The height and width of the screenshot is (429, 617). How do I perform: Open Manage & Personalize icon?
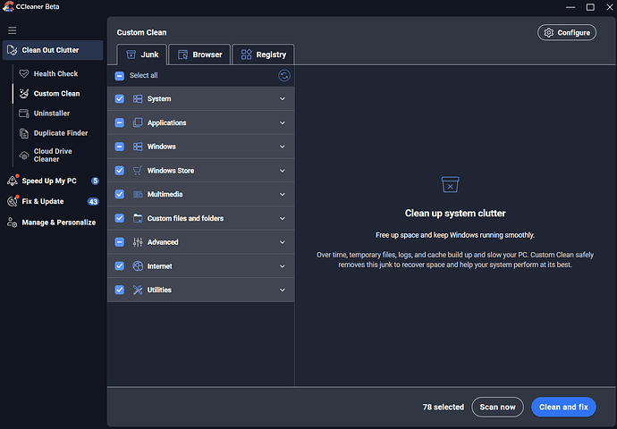[x=12, y=223]
